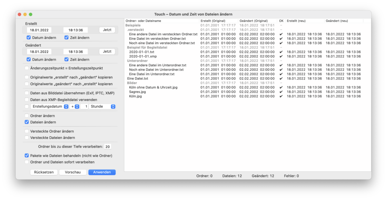Select the Bilder folder row

(x=248, y=83)
